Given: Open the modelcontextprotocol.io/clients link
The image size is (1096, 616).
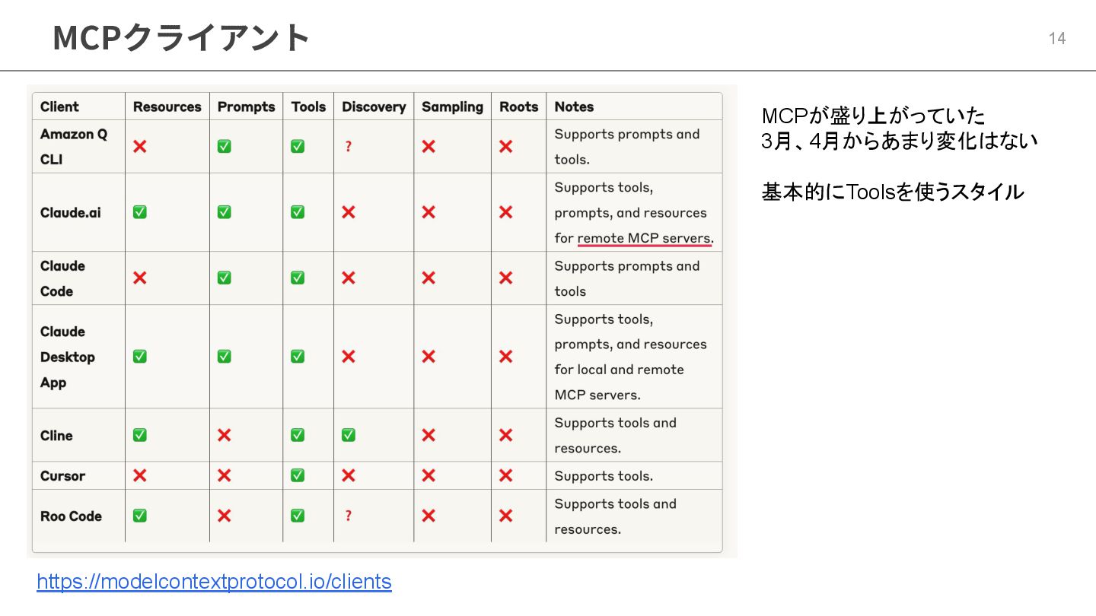Looking at the screenshot, I should point(214,582).
